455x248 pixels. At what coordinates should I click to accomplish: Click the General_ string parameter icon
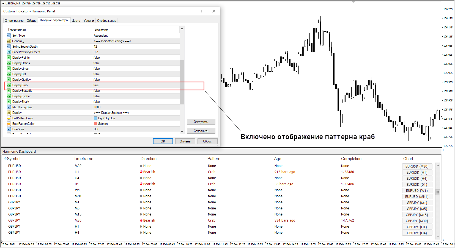click(x=9, y=41)
